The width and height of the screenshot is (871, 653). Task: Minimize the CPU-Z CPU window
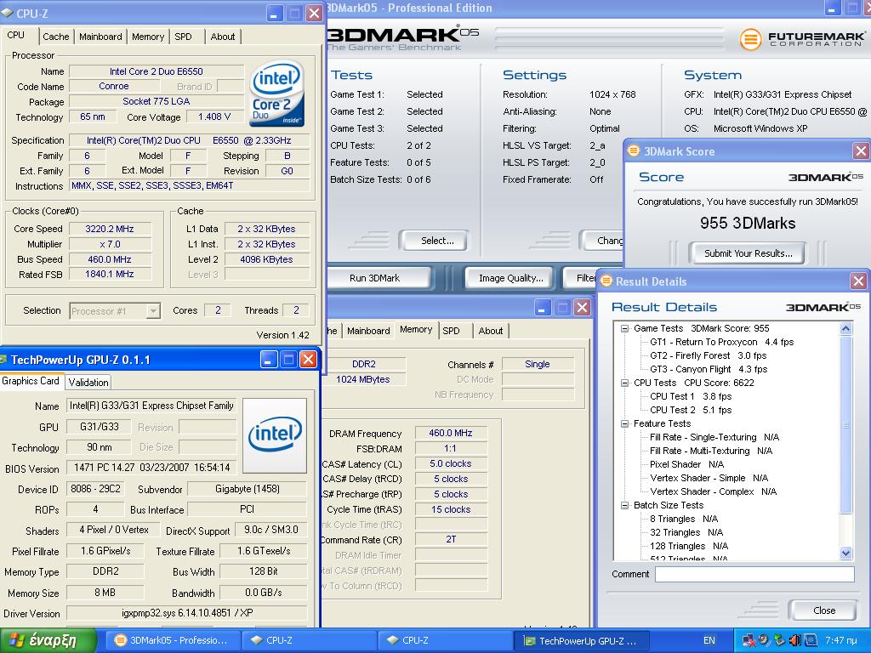click(x=275, y=14)
